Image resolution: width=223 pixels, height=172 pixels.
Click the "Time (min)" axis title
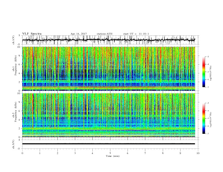[x=113, y=156]
